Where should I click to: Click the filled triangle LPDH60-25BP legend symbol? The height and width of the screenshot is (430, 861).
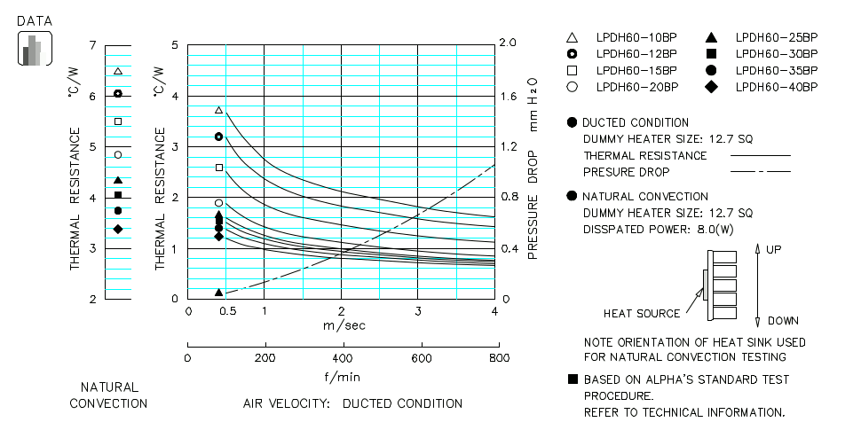point(711,38)
